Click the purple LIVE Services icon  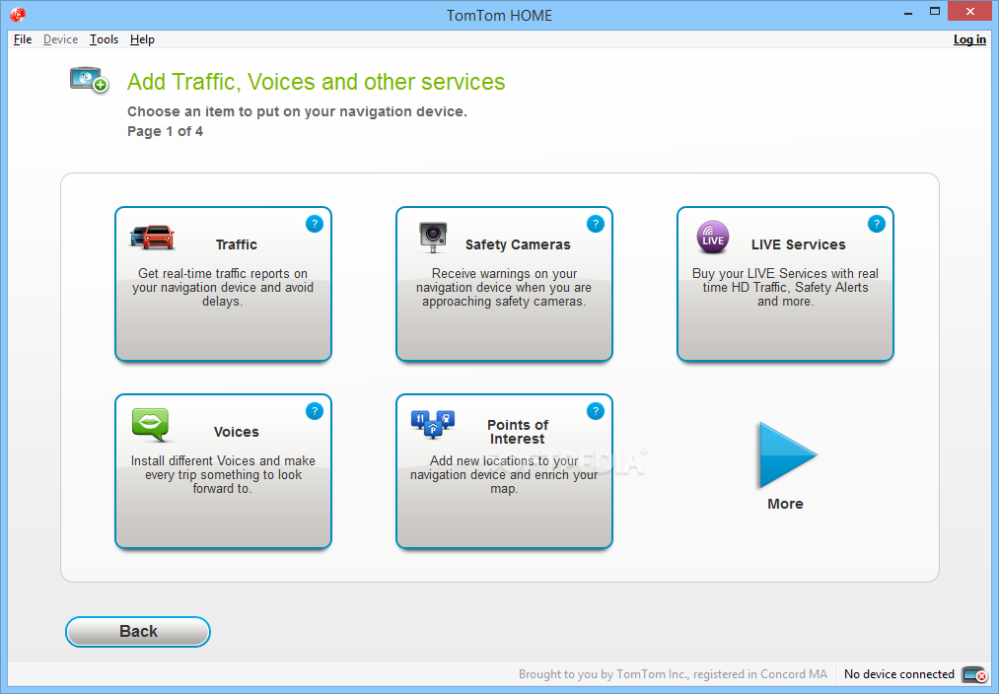coord(713,238)
